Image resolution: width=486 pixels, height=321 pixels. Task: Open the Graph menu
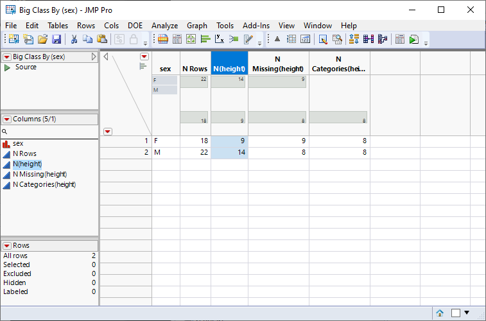(197, 26)
